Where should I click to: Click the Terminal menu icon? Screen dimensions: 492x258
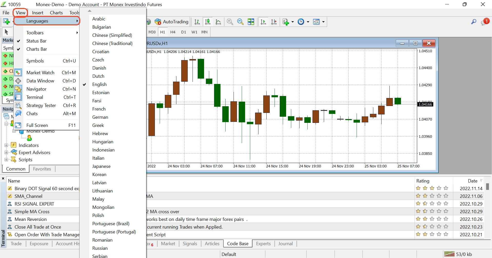click(18, 97)
